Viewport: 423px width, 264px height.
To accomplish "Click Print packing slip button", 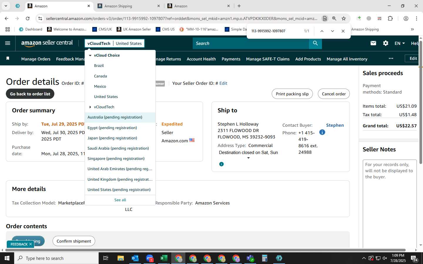I will click(x=292, y=94).
